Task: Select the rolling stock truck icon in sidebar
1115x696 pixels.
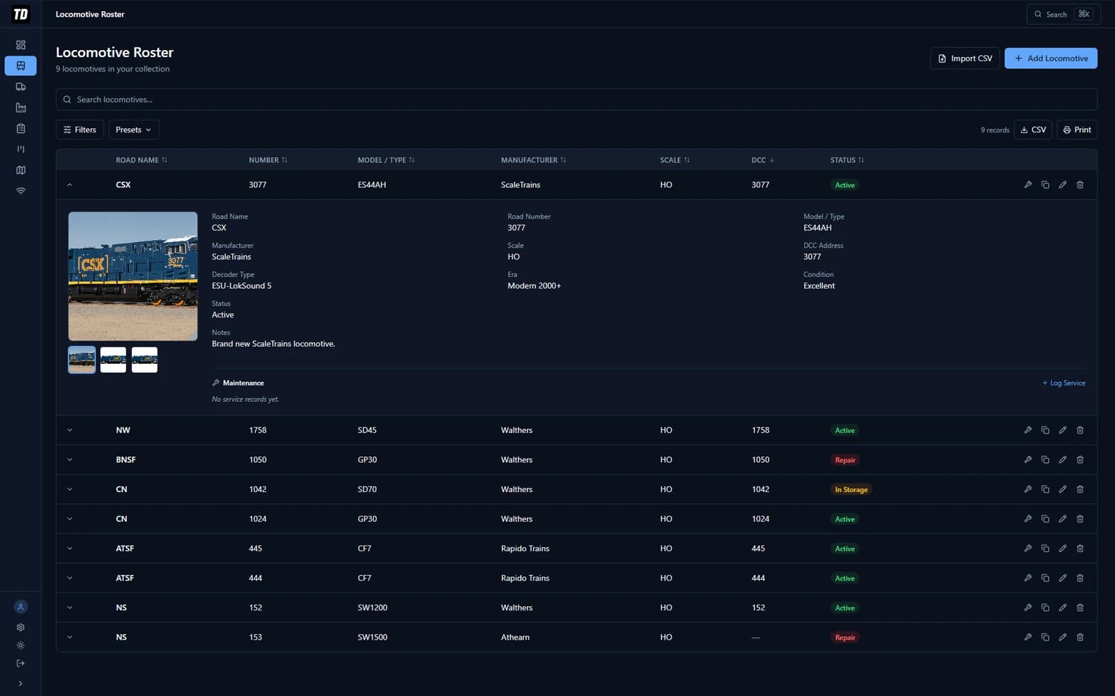Action: 21,86
